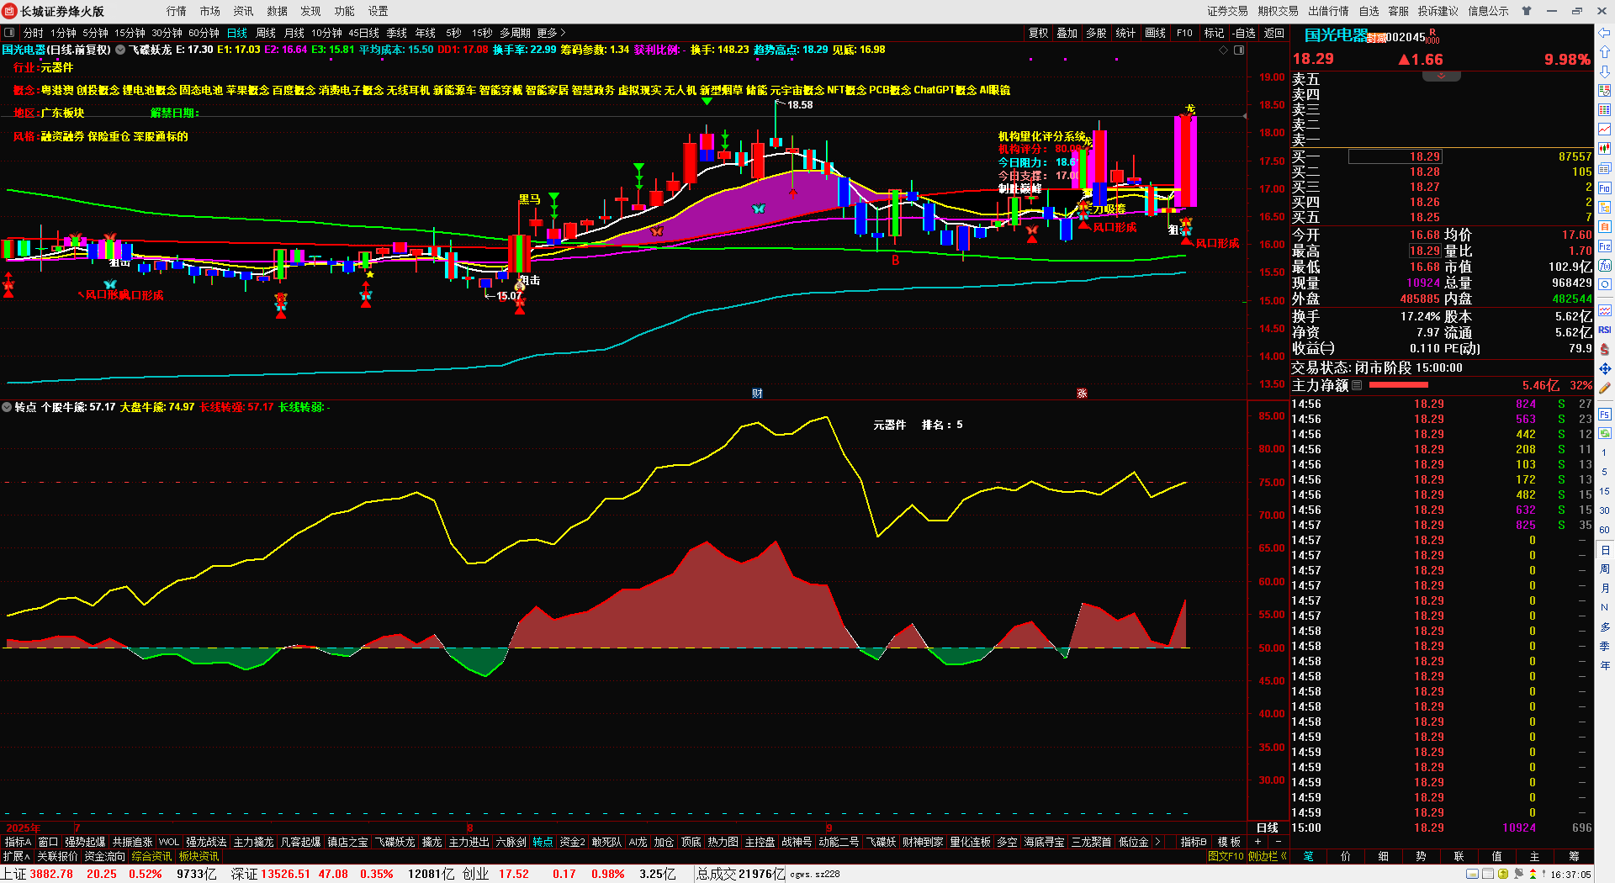Open 期权交易 in title bar
This screenshot has height=883, width=1615.
1278,11
